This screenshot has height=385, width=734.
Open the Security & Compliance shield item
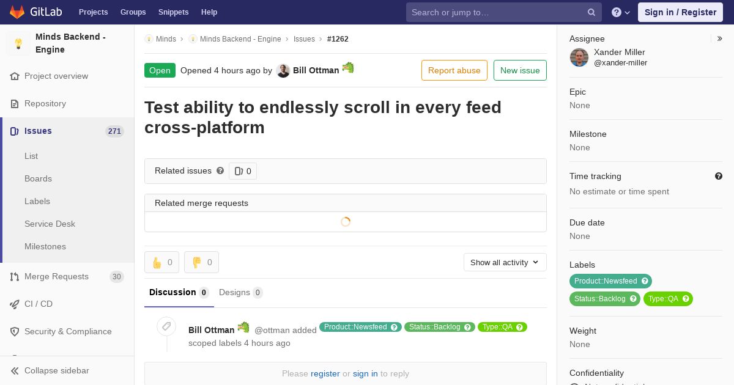click(x=67, y=331)
